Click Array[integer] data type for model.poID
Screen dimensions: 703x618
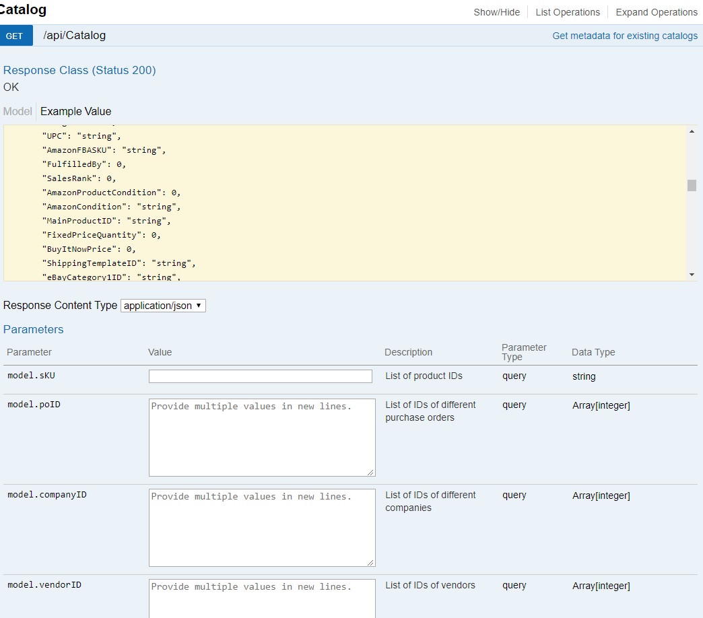(601, 405)
